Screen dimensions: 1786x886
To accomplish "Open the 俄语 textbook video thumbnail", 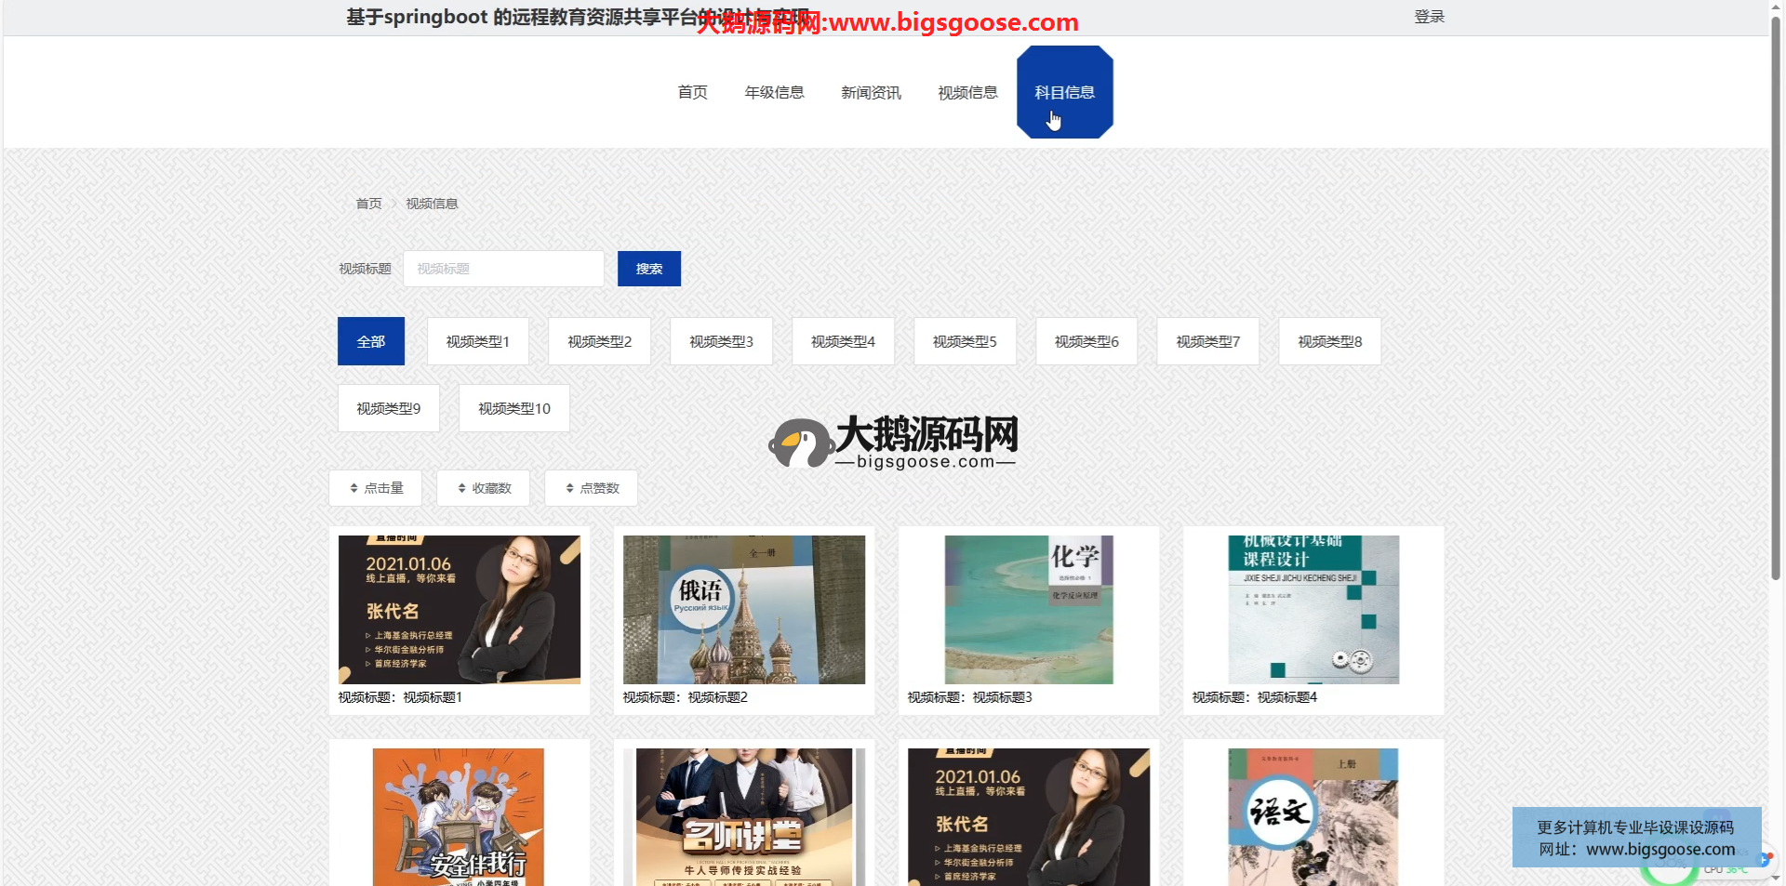I will coord(743,610).
